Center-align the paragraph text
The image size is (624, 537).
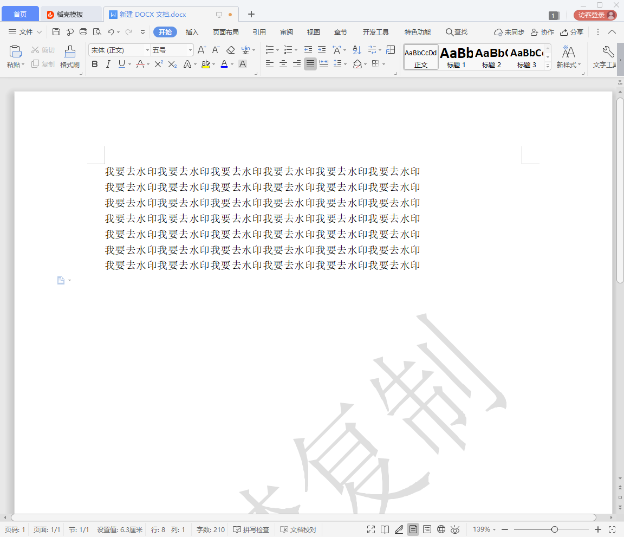pos(283,64)
